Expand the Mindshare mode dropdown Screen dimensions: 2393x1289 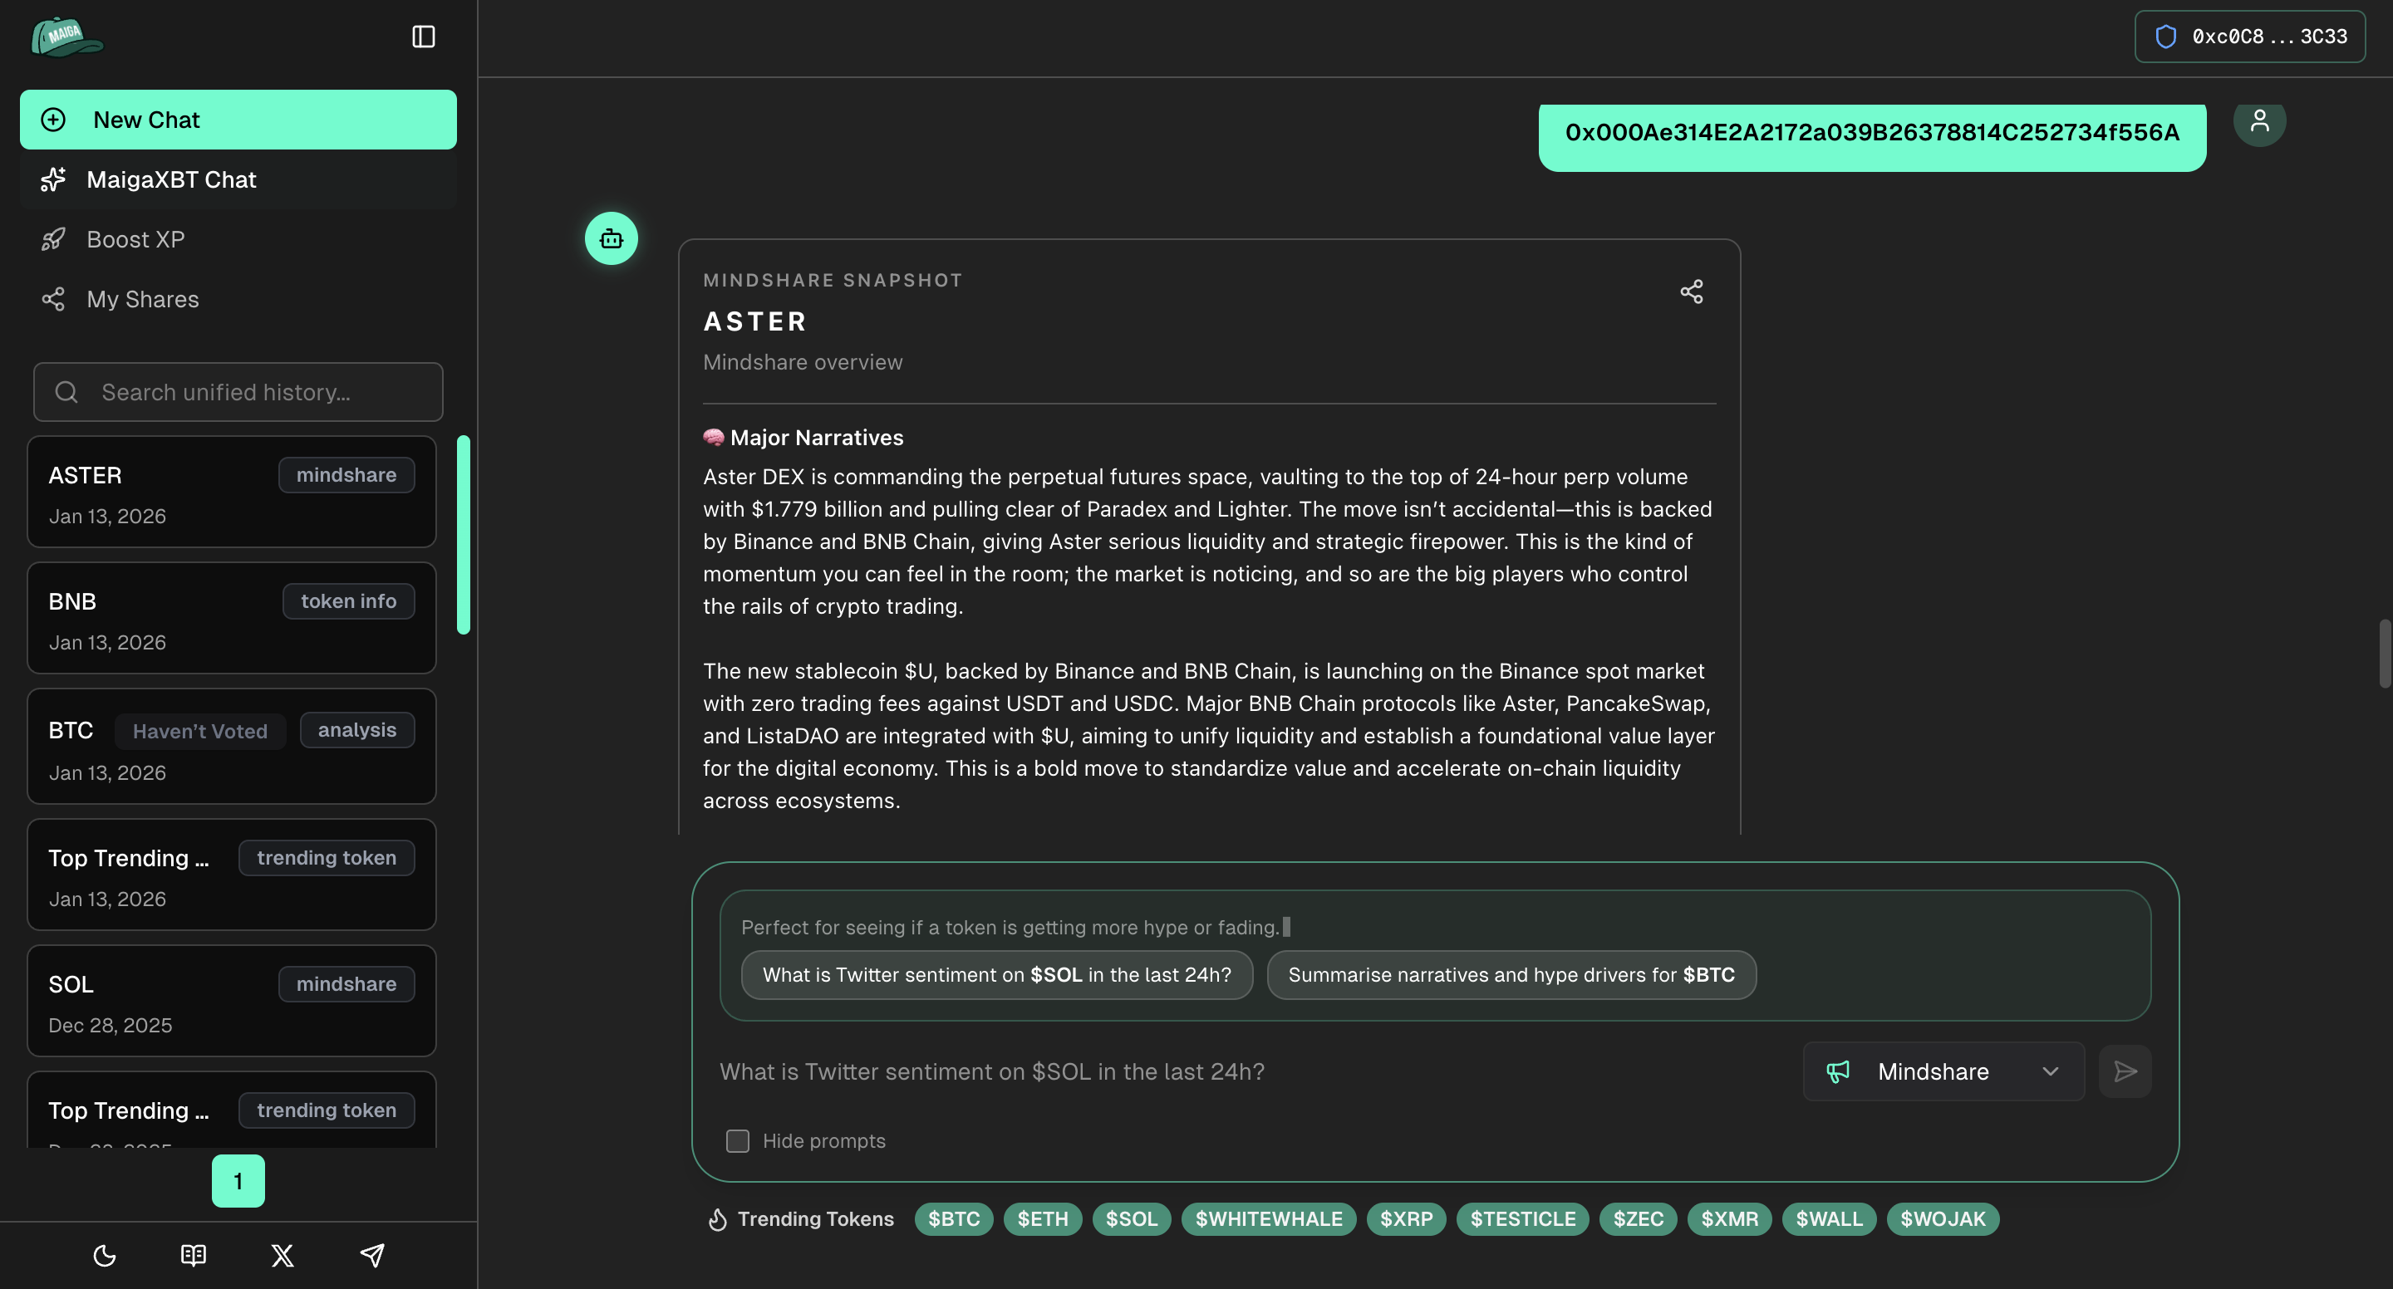(x=1943, y=1071)
